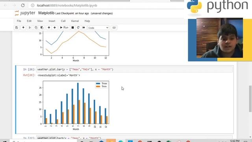Screen dimensions: 252x142
Task: Open the View menu
Action: tap(40, 21)
